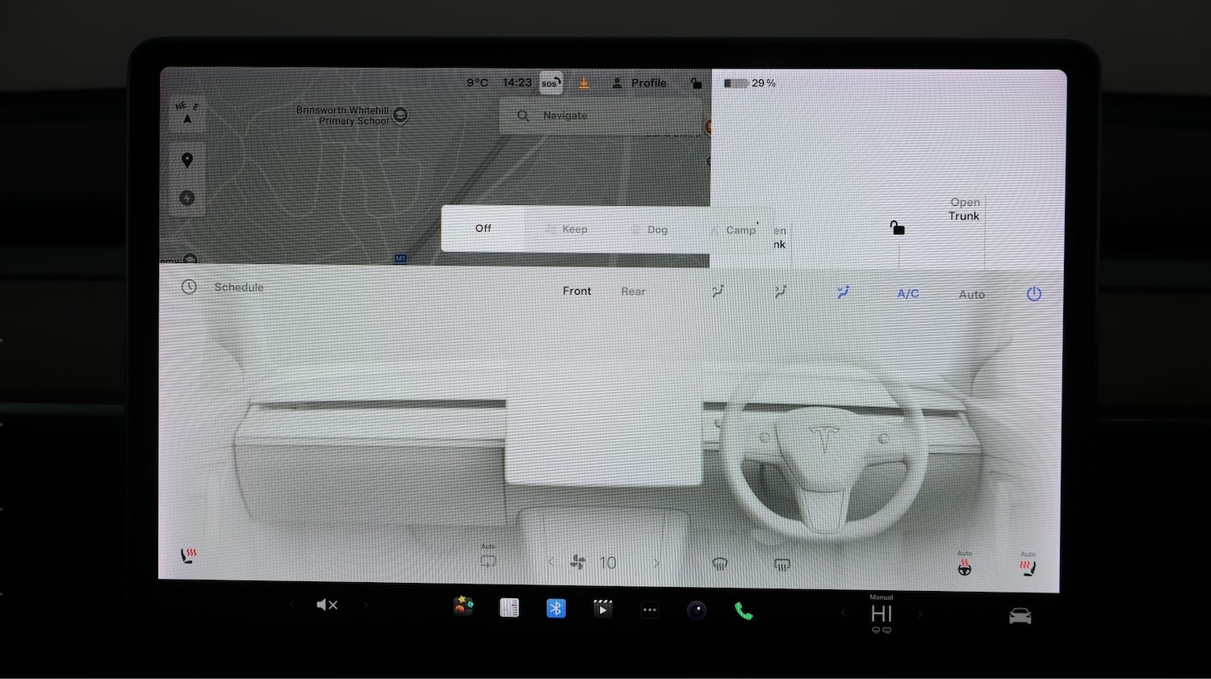Select Dog mode for cabin climate
Image resolution: width=1211 pixels, height=679 pixels.
[657, 229]
